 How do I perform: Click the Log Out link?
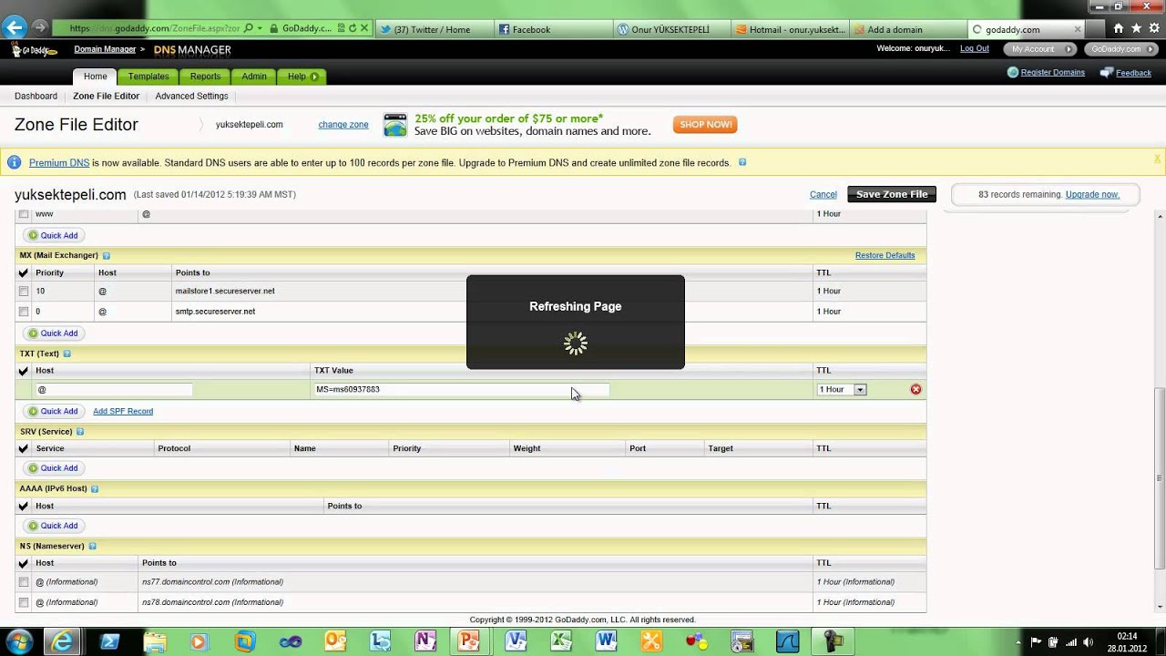pyautogui.click(x=974, y=49)
